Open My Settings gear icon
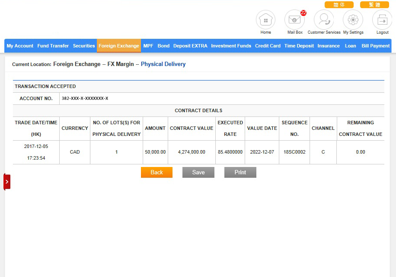396x277 pixels. (x=353, y=20)
